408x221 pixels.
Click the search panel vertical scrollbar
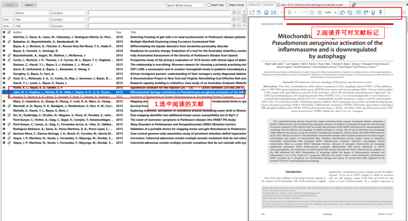tap(244, 18)
